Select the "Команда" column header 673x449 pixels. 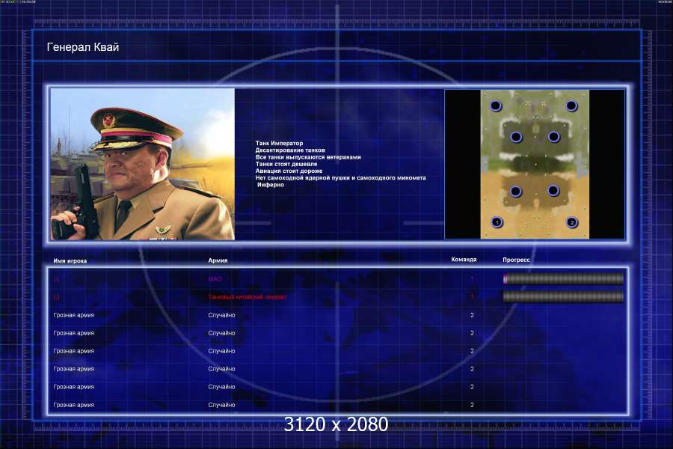click(464, 260)
